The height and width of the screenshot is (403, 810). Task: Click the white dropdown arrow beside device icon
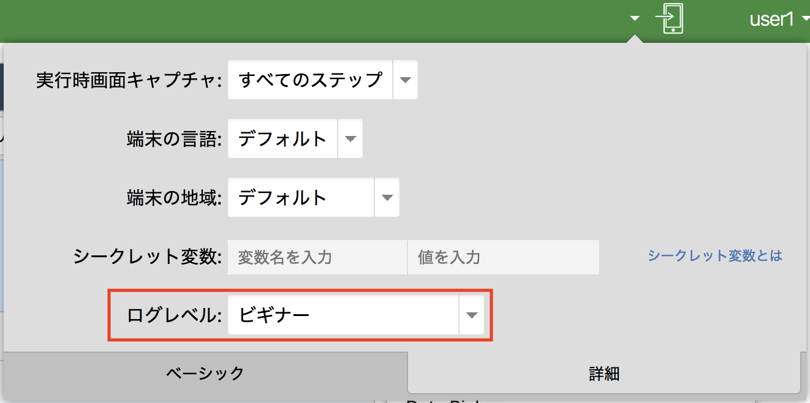tap(635, 19)
